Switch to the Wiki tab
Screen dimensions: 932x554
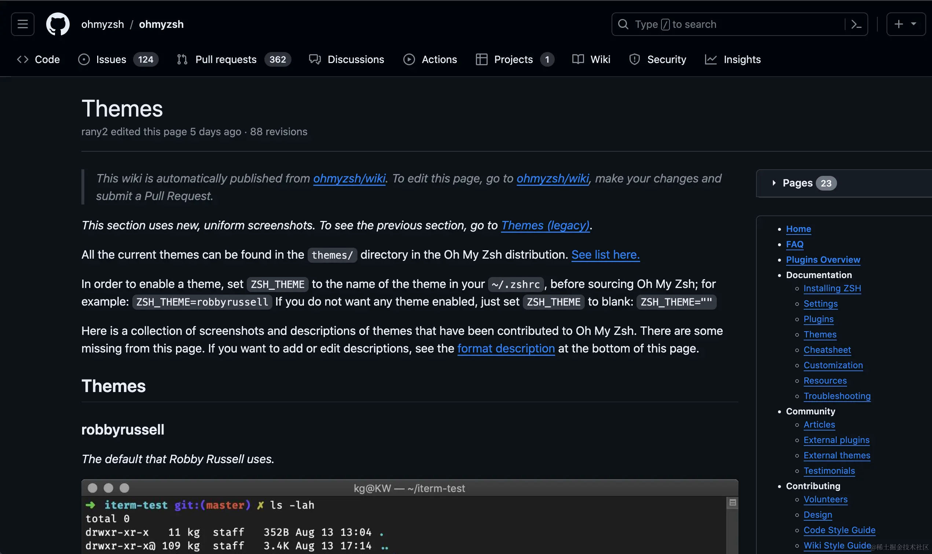pyautogui.click(x=600, y=59)
